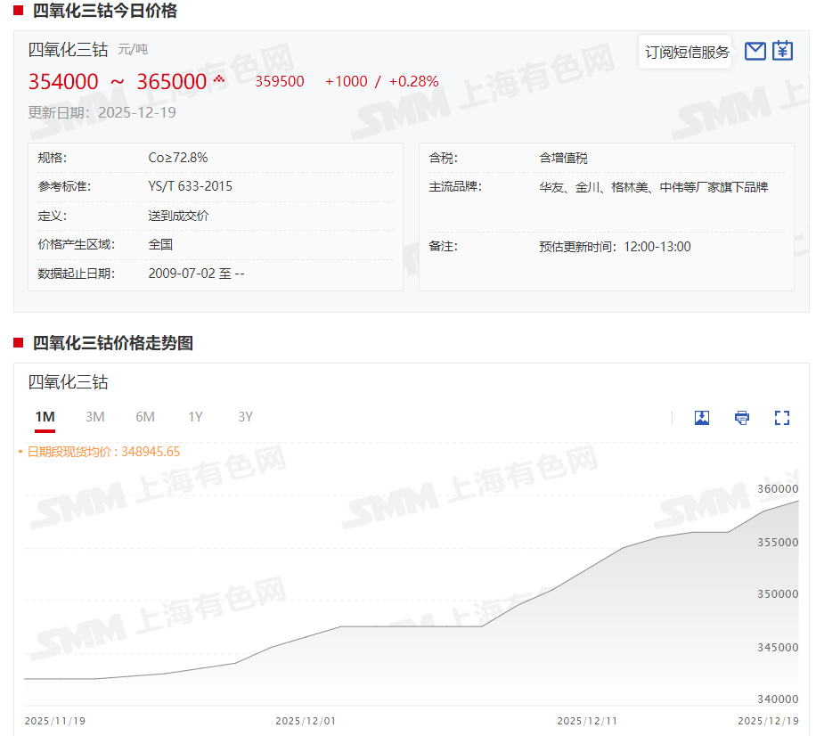Click the YS/T 633-2015 reference standard value
The width and height of the screenshot is (816, 736).
click(x=190, y=186)
